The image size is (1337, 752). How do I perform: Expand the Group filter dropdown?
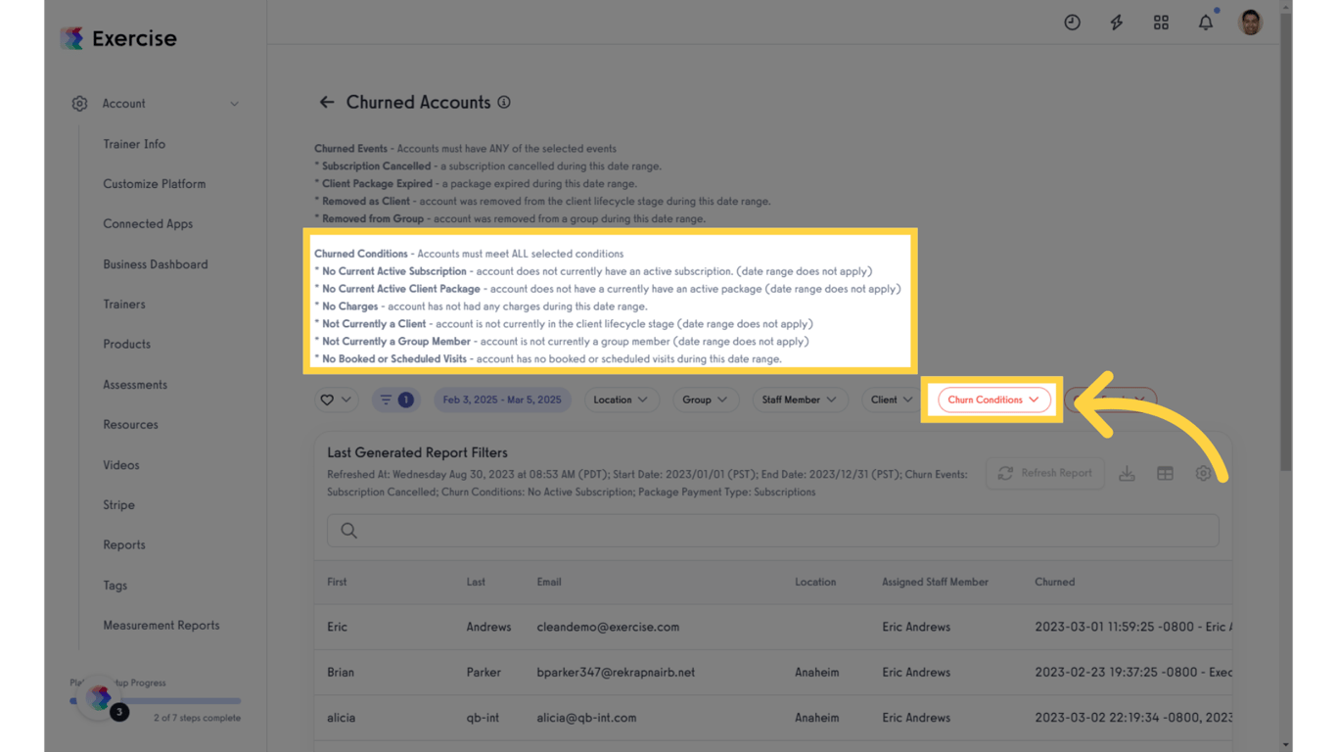click(x=705, y=399)
